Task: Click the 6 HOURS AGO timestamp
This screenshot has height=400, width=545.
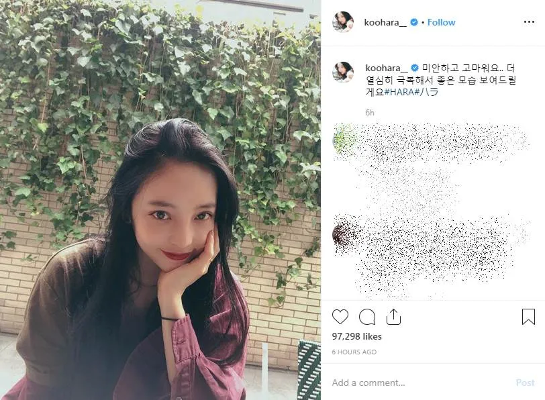Action: pos(354,352)
